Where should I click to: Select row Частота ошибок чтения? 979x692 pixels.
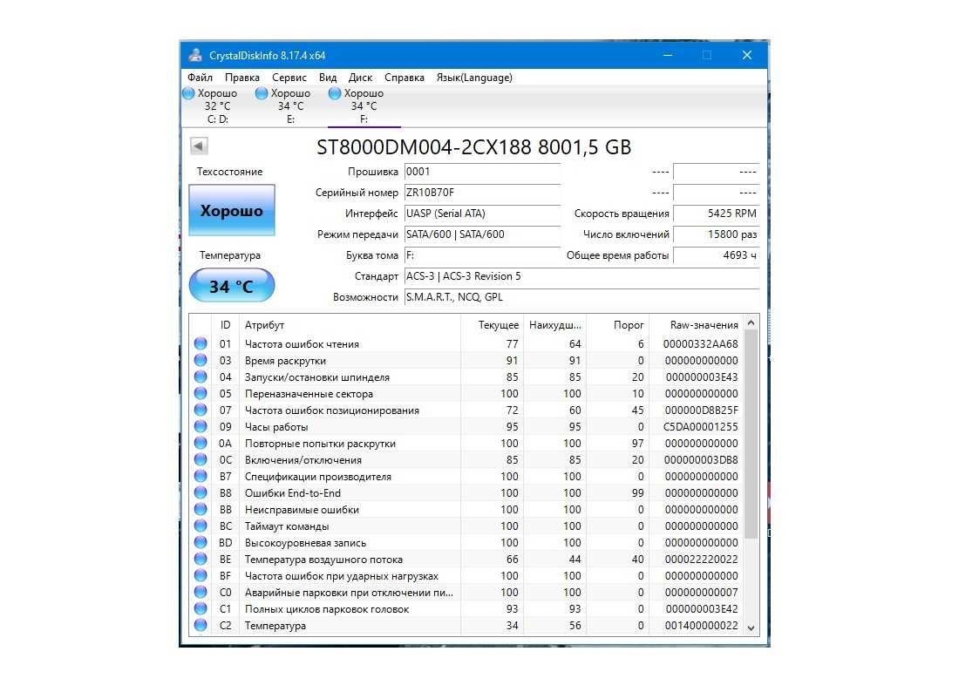pyautogui.click(x=466, y=343)
